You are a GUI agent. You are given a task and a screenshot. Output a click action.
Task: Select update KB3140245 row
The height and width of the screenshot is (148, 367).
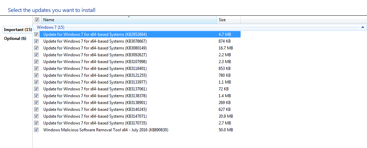[x=95, y=109]
